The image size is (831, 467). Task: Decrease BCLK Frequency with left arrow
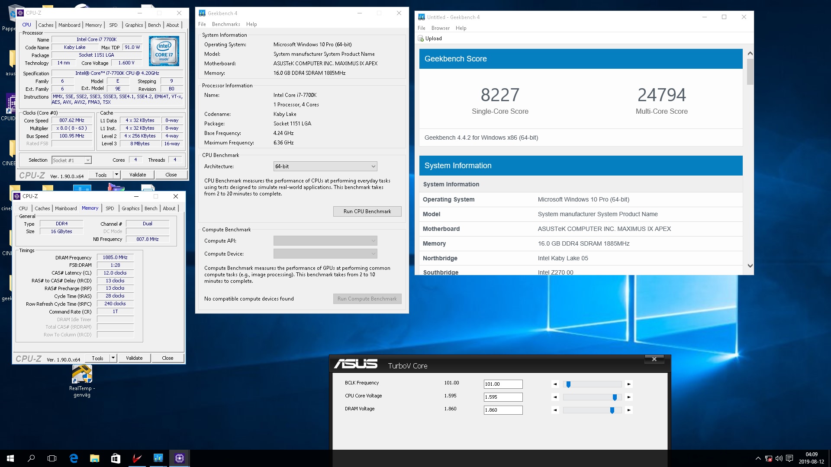pyautogui.click(x=555, y=384)
